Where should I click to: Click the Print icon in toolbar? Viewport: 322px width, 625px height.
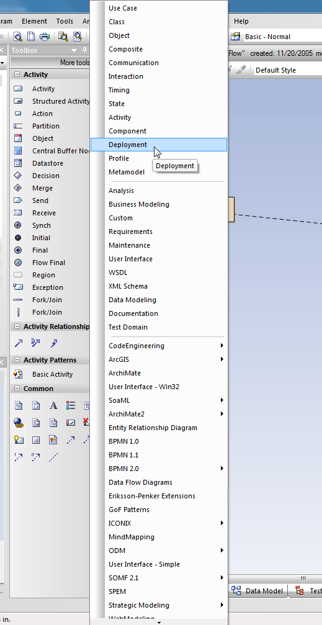44,37
